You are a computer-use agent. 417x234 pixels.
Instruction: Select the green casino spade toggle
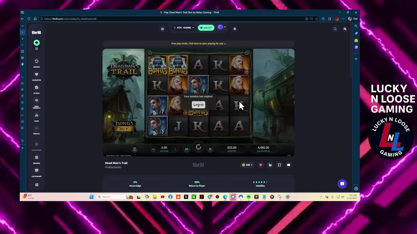click(36, 43)
